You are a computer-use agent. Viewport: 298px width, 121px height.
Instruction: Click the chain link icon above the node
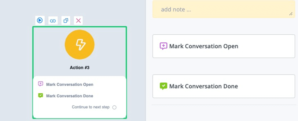point(53,21)
